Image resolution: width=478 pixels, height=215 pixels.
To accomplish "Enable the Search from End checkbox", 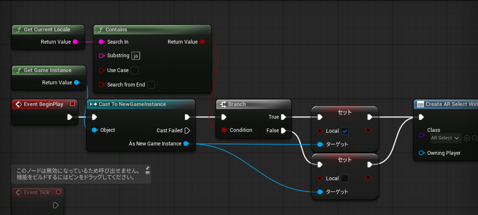I will coord(151,85).
